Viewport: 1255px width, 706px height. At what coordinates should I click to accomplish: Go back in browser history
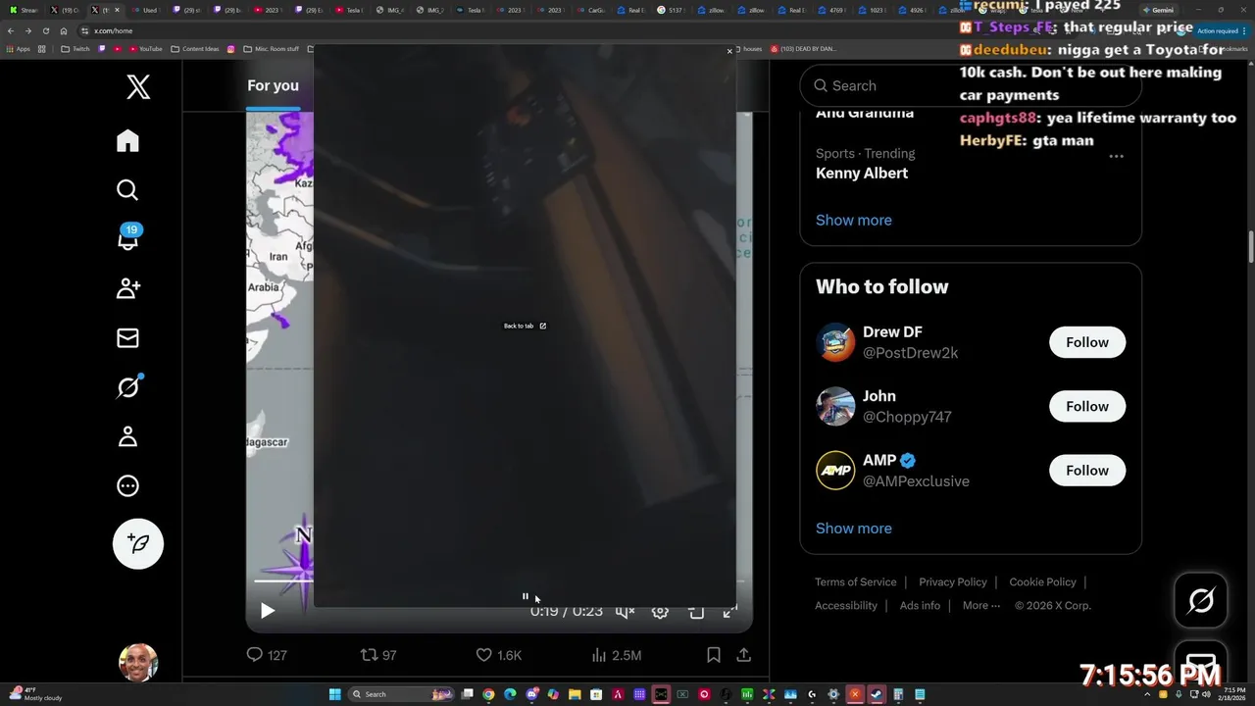(x=10, y=30)
